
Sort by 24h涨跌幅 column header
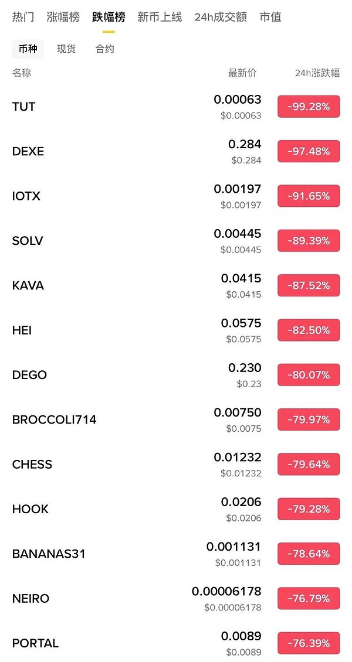pyautogui.click(x=317, y=73)
